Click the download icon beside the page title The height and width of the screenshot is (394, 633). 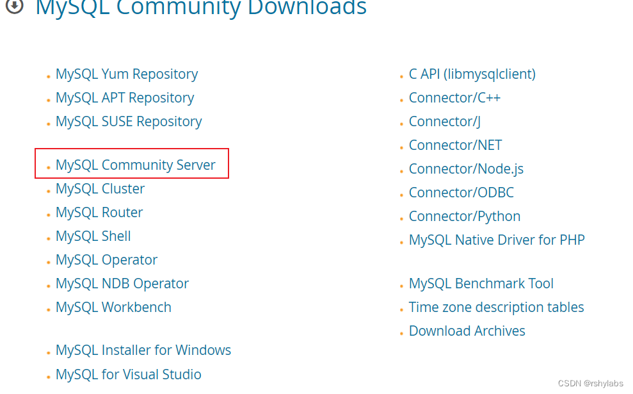15,6
